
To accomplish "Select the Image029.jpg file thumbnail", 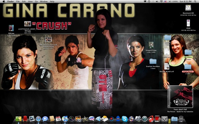I will pos(151,45).
